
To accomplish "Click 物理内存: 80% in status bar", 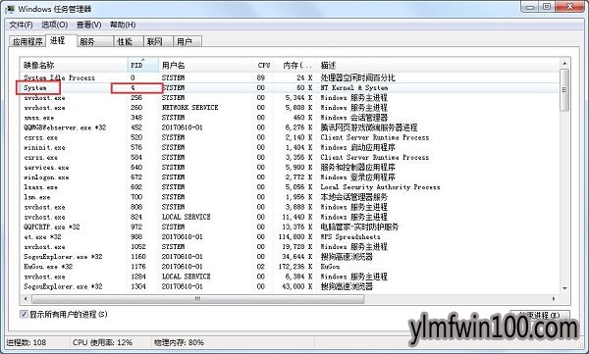I will click(180, 342).
